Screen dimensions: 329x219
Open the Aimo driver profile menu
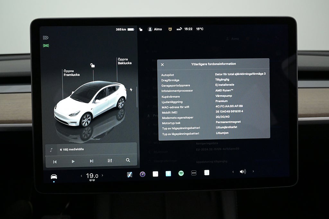click(x=155, y=29)
